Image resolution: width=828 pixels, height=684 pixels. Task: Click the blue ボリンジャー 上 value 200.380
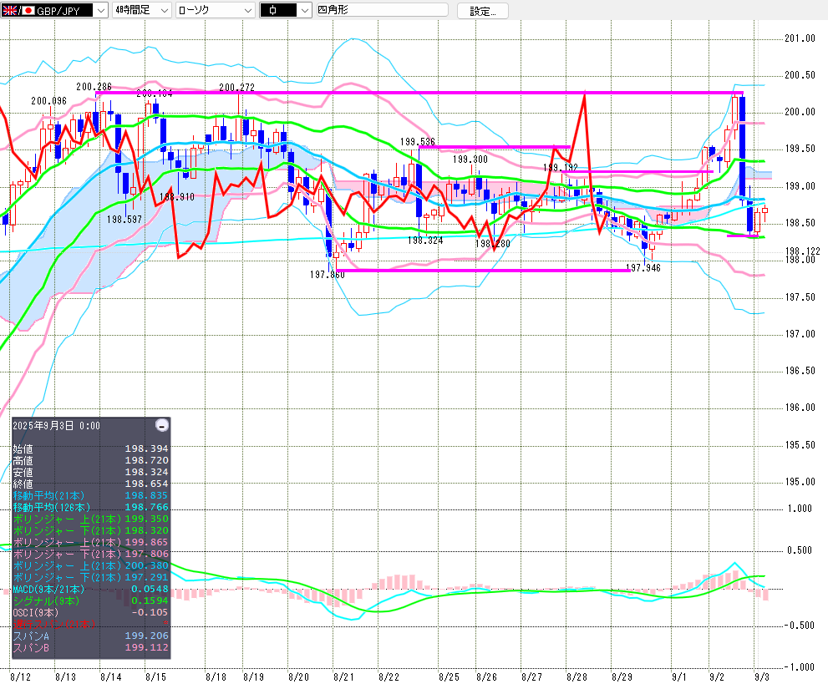click(x=146, y=565)
